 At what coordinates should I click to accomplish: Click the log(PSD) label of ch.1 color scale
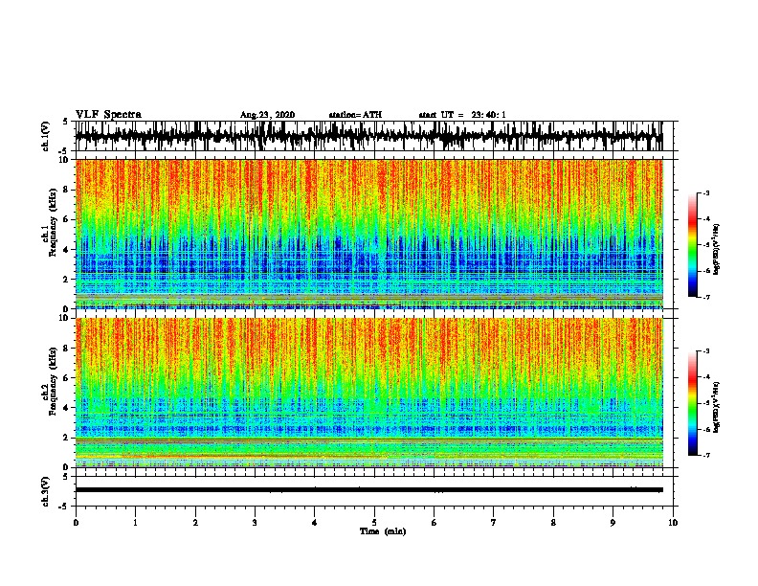coord(716,250)
